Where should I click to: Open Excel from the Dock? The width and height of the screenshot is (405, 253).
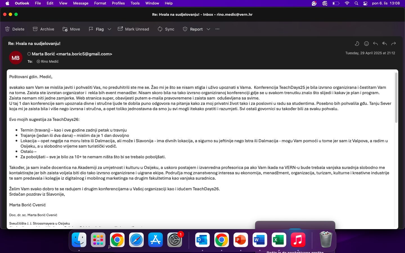279,240
